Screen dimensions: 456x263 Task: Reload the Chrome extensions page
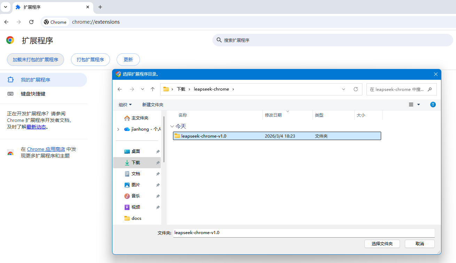[x=31, y=22]
